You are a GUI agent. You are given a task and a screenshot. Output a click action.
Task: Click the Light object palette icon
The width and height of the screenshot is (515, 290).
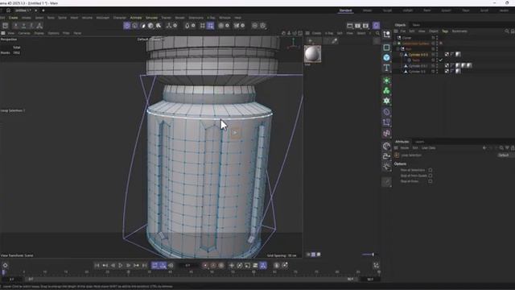point(386,167)
